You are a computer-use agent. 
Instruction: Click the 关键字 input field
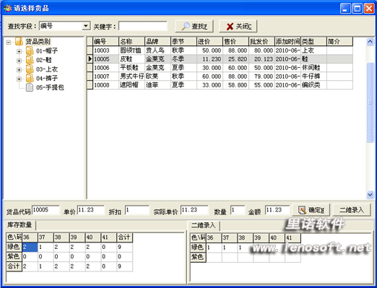143,26
